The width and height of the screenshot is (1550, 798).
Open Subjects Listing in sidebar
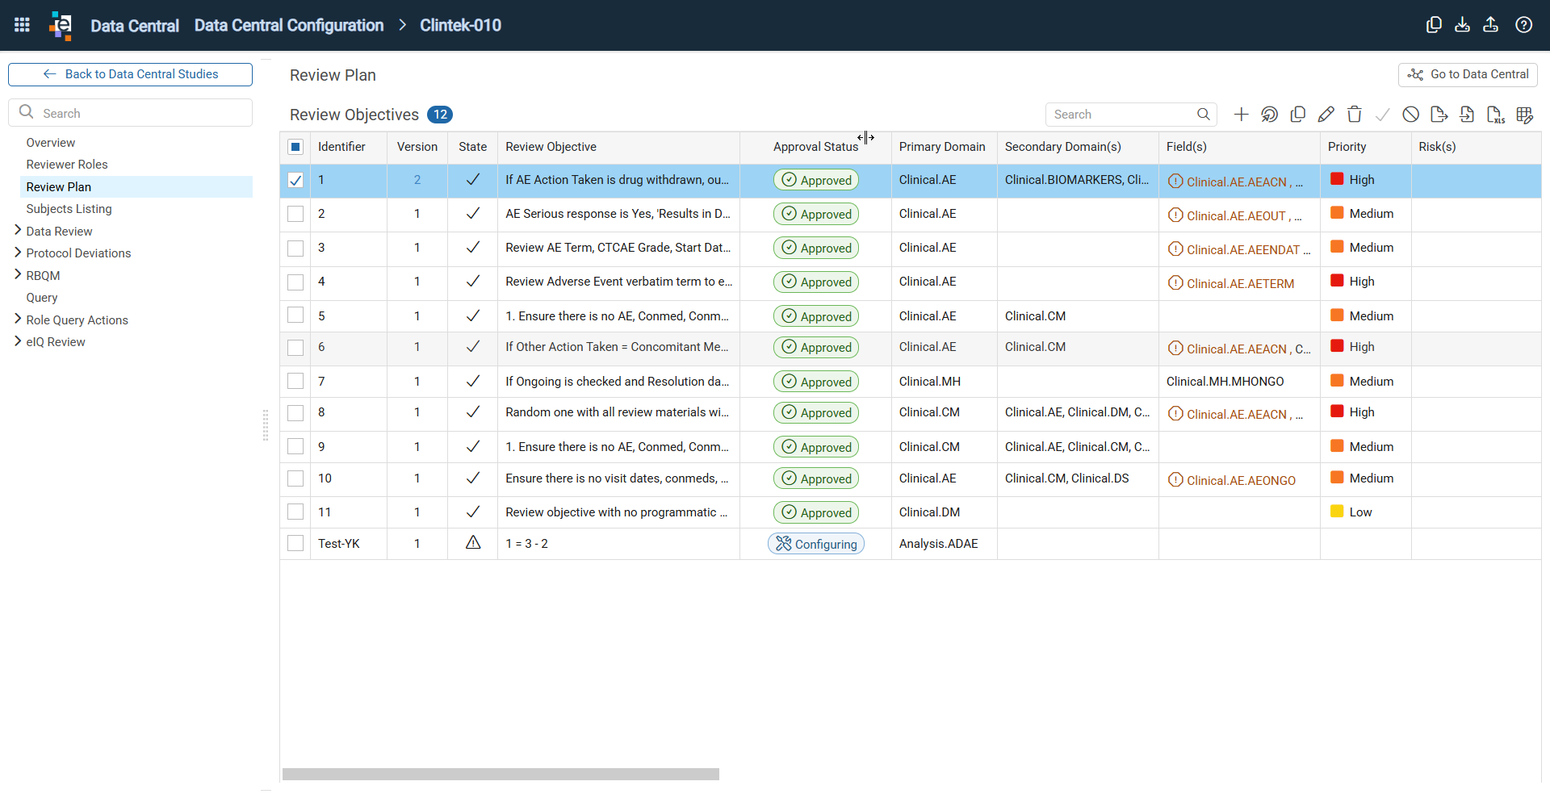click(x=69, y=209)
